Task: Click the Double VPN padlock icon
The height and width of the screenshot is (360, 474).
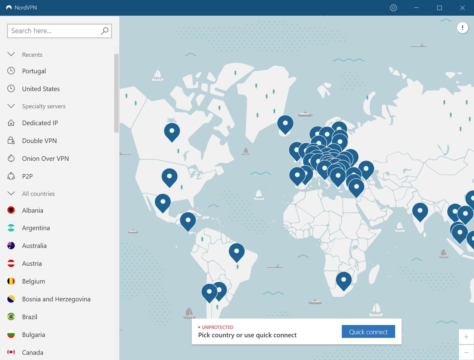Action: (11, 141)
